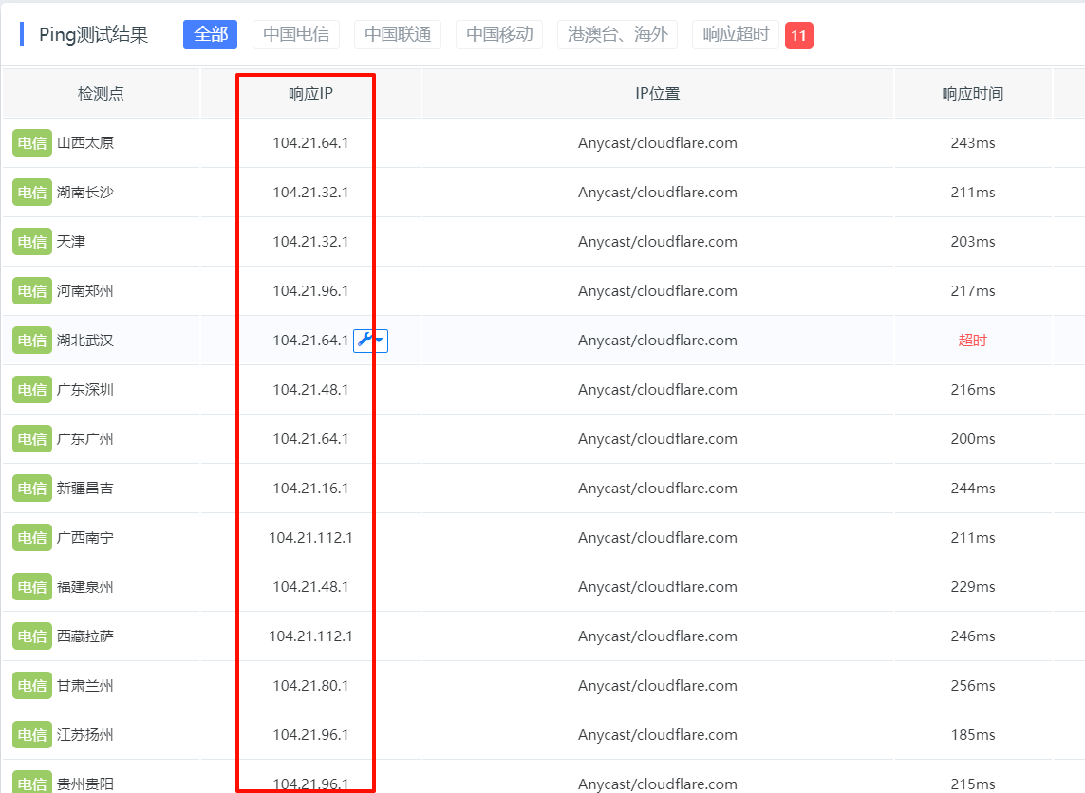Sort by 响应时间 column header
This screenshot has height=793, width=1085.
click(973, 93)
